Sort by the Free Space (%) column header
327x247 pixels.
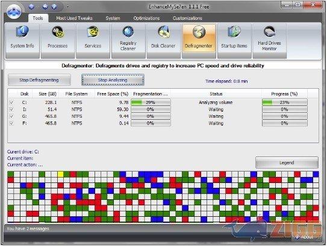(x=113, y=94)
